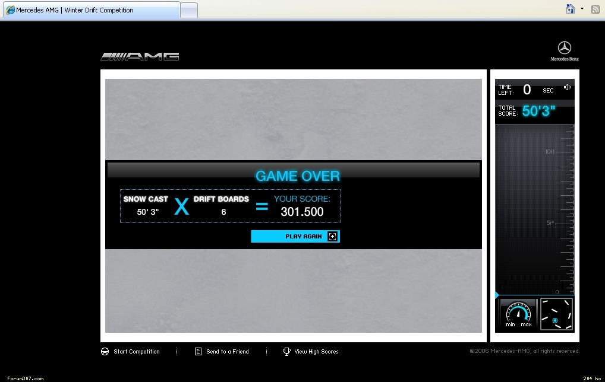Click the YOUR SCORE label
The height and width of the screenshot is (382, 605).
(302, 199)
